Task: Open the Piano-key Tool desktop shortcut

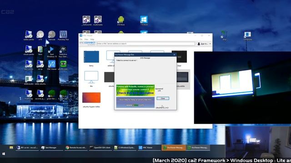Action: (x=63, y=35)
